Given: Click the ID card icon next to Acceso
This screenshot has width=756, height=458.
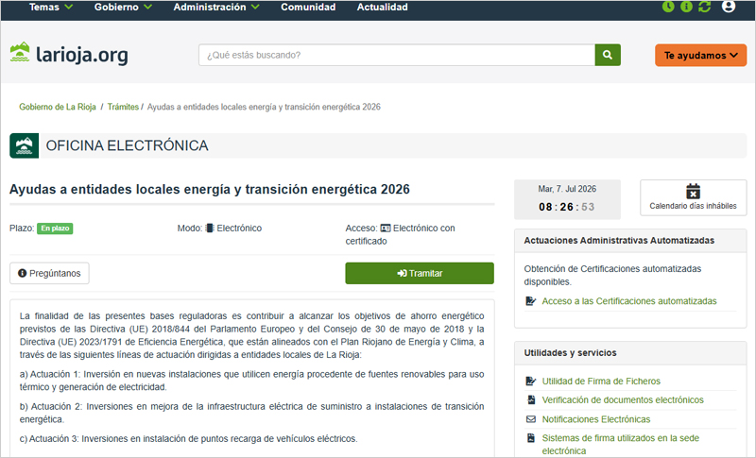Looking at the screenshot, I should pyautogui.click(x=386, y=228).
